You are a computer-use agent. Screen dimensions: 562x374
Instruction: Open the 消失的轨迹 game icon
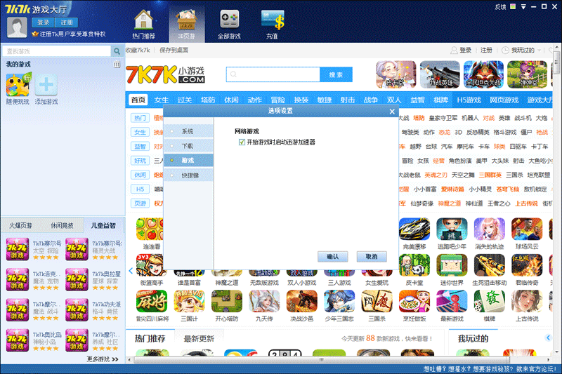tap(489, 229)
